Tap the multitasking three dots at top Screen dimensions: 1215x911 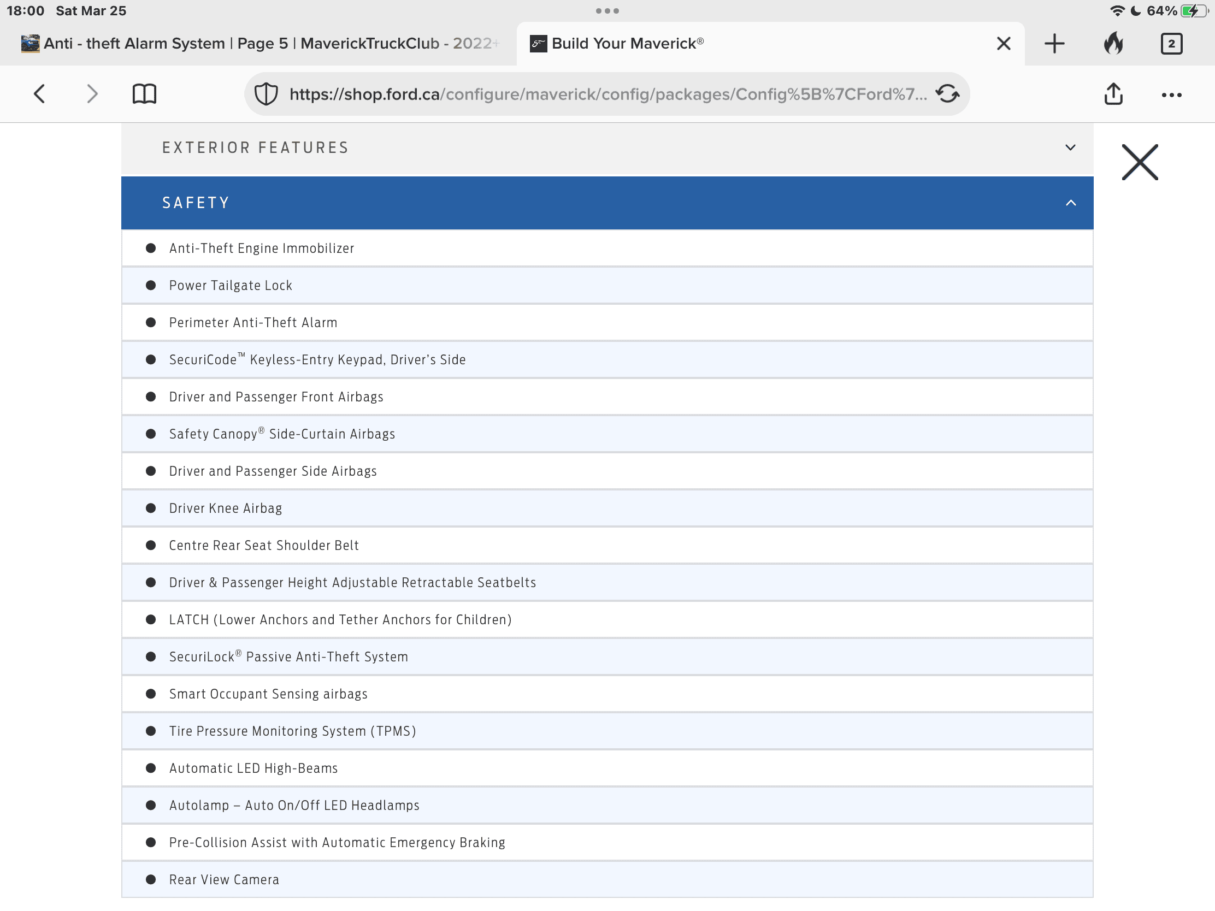tap(607, 10)
